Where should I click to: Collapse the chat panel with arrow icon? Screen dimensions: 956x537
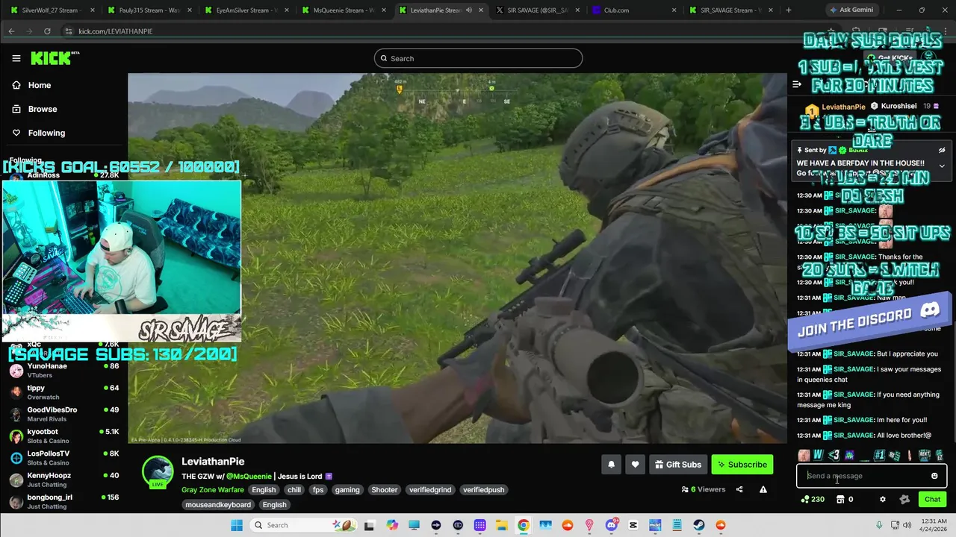797,84
